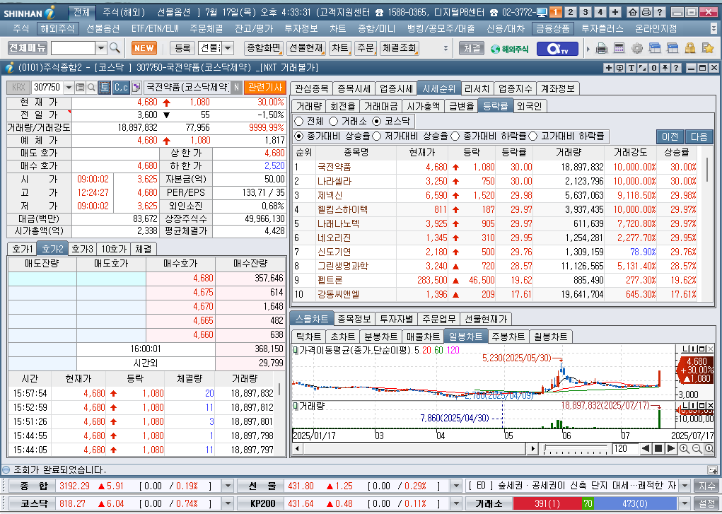
Task: Click the memo note icon before the stock name
Action: 136,87
